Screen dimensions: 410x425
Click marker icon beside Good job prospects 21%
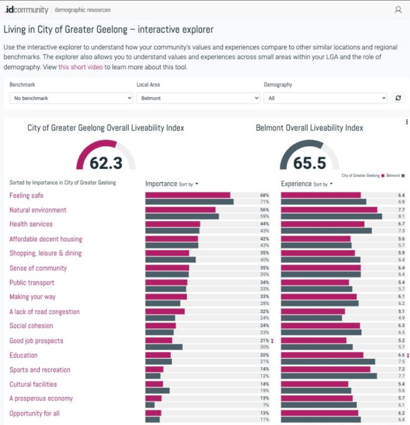[x=272, y=340]
